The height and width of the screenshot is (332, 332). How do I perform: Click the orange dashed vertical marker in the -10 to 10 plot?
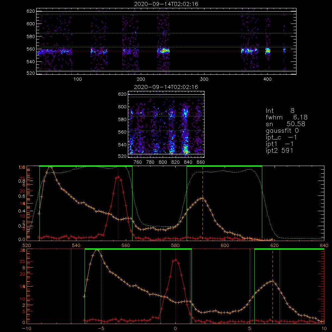click(x=273, y=286)
